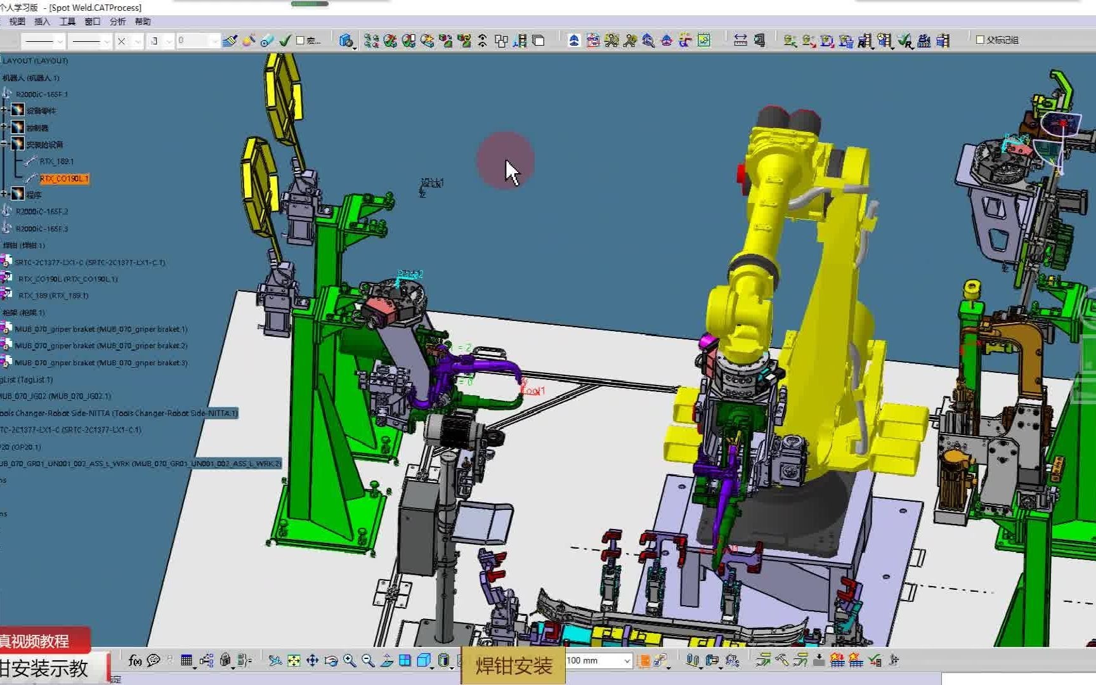This screenshot has width=1096, height=685.
Task: Toggle the 父标记组 checkbox
Action: pos(980,40)
